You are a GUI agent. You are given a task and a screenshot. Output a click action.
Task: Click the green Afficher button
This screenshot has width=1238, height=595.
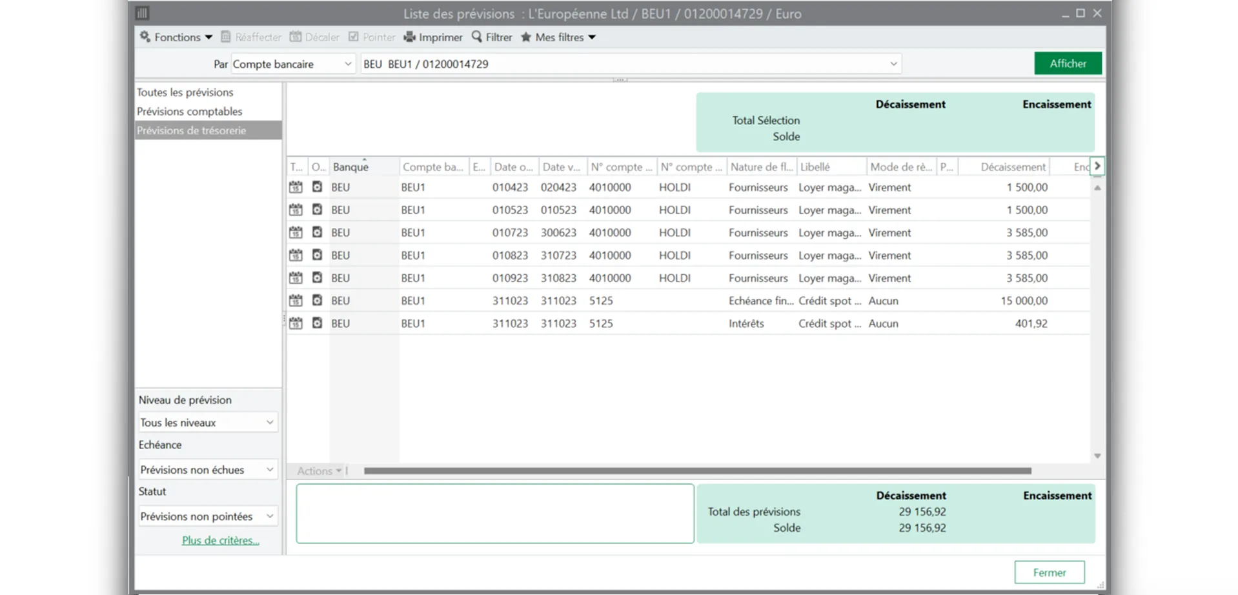[x=1068, y=63]
